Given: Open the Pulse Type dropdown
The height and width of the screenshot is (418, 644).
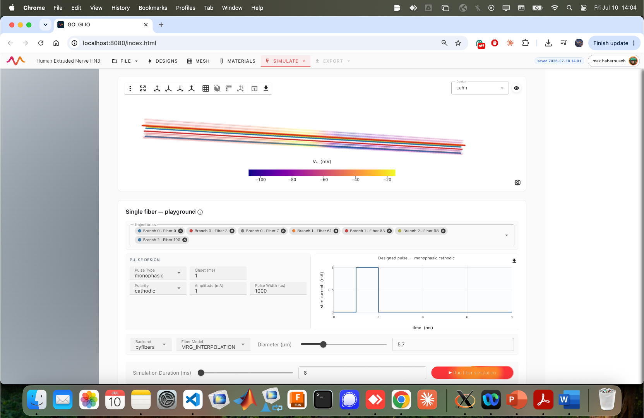Looking at the screenshot, I should (158, 273).
